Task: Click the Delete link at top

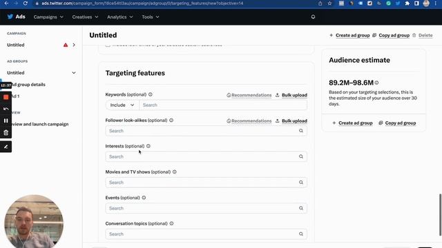Action: (422, 35)
